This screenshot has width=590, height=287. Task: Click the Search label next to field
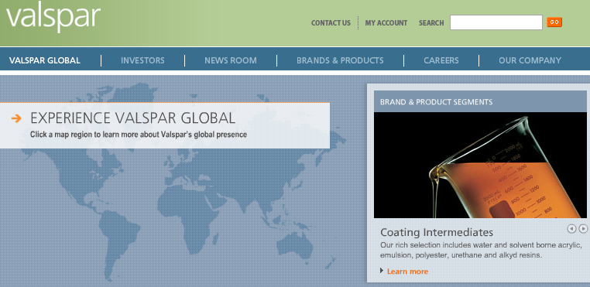point(431,23)
